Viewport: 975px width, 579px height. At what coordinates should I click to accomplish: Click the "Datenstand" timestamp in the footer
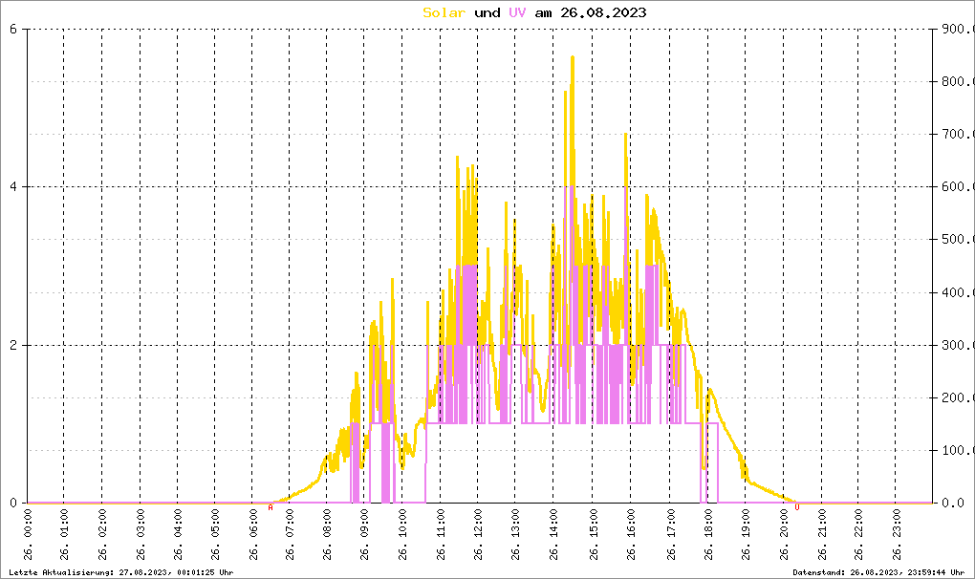point(879,571)
